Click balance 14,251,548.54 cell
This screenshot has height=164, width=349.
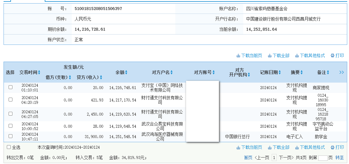123,137
